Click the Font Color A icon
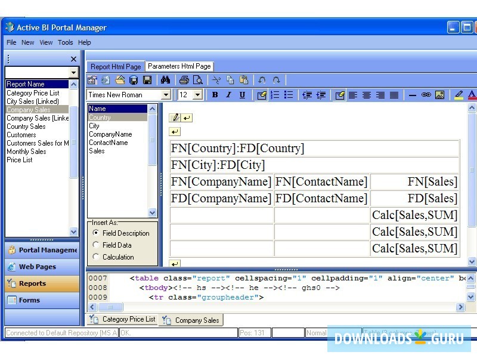The width and height of the screenshot is (477, 358). point(473,95)
